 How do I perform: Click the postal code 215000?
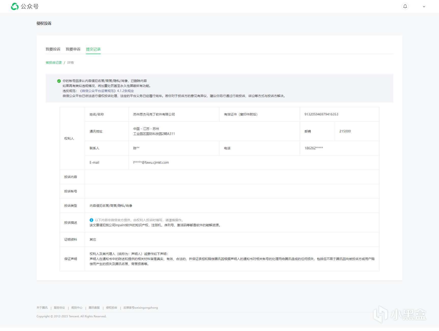click(345, 131)
